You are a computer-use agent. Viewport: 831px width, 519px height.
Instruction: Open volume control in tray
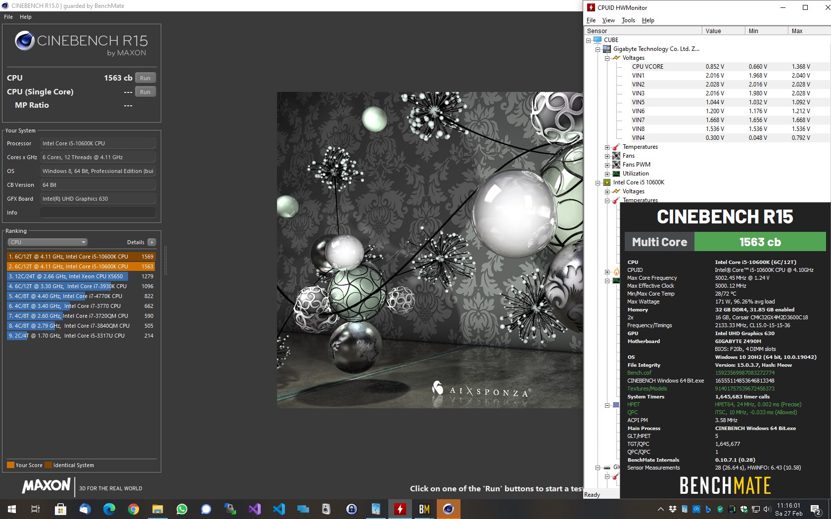767,509
